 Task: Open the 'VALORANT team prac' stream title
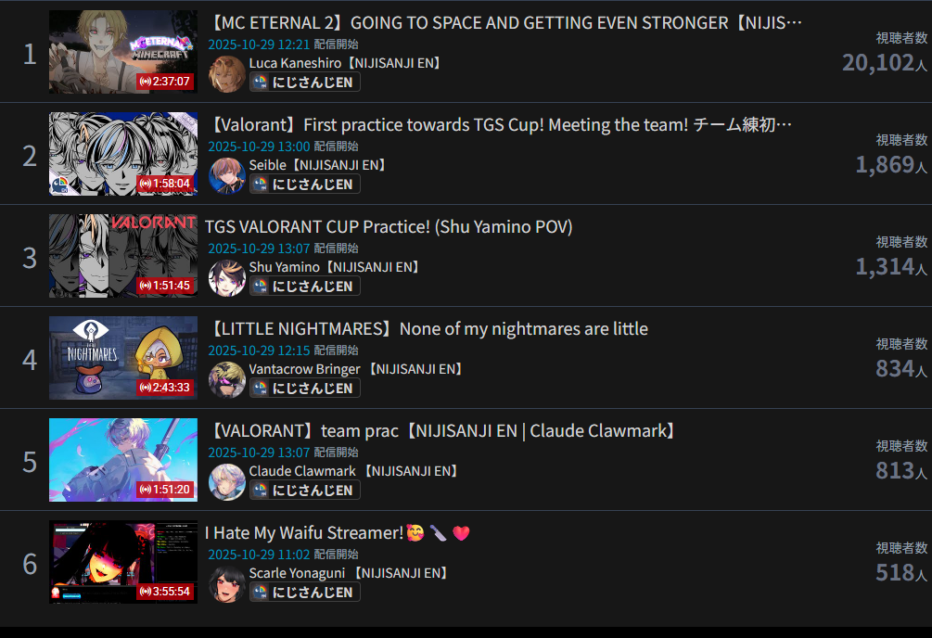click(x=443, y=430)
